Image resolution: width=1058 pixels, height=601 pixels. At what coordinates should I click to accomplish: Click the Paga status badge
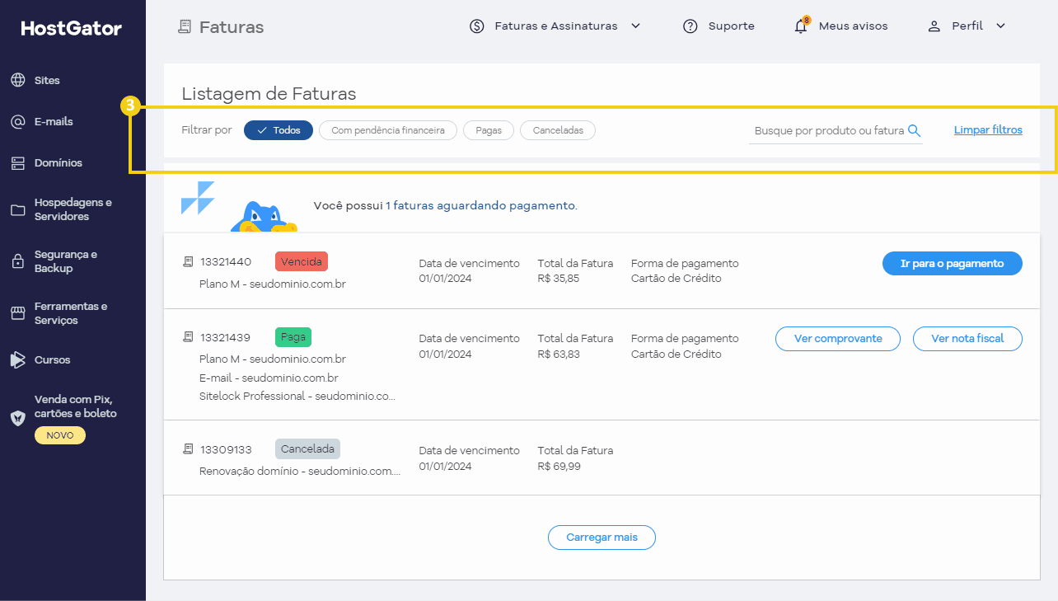point(293,336)
